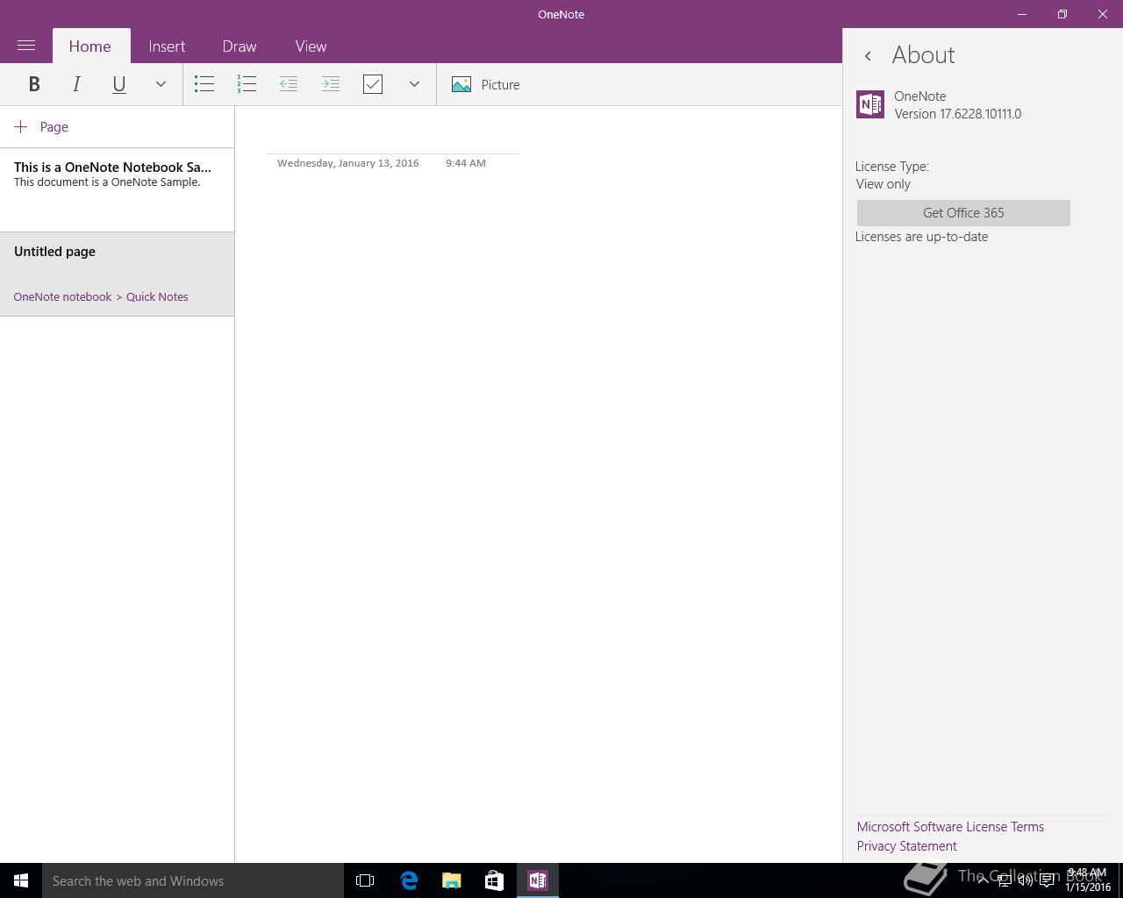
Task: Open the Privacy Statement link
Action: [906, 846]
